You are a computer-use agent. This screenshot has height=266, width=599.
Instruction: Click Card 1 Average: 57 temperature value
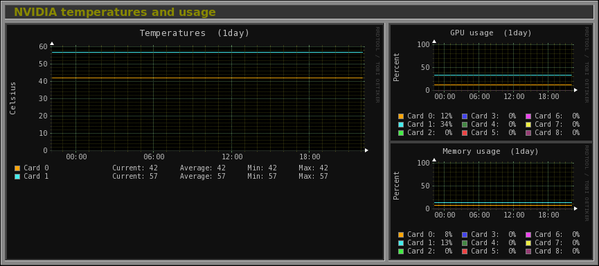(202, 177)
